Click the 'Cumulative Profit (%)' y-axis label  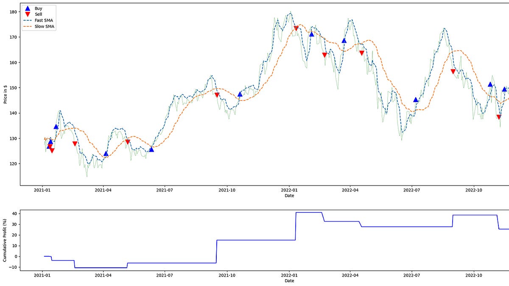coord(5,240)
